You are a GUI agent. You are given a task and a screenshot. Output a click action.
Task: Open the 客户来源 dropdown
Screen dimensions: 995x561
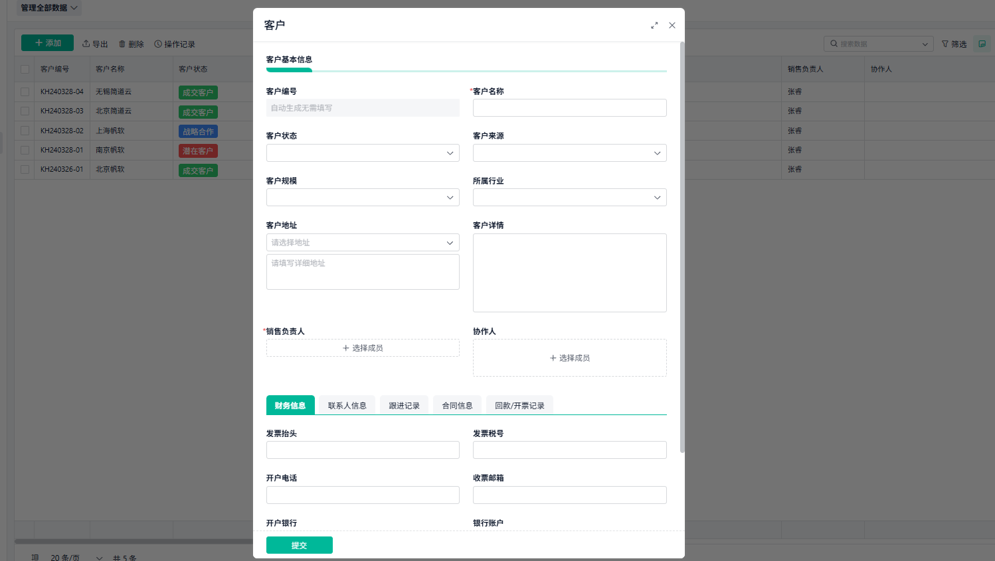coord(569,153)
